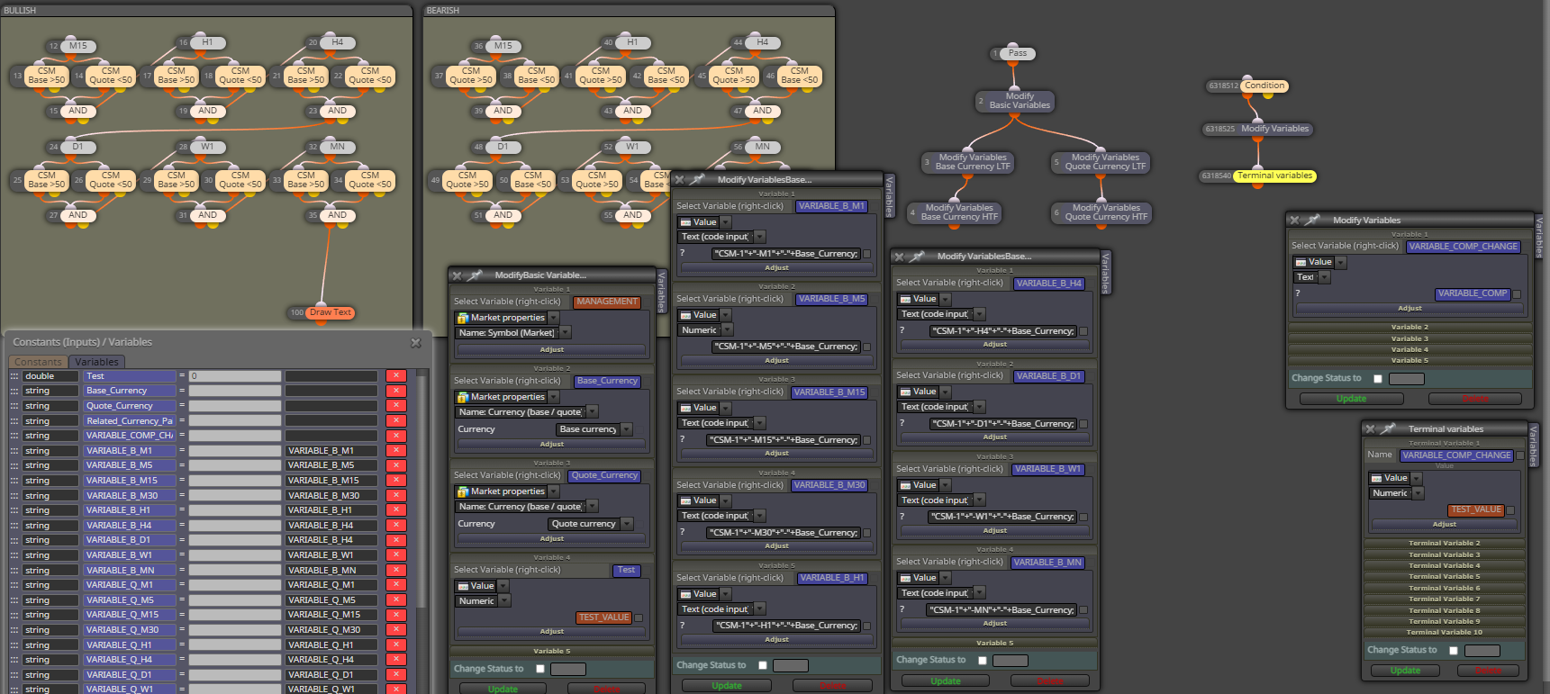1550x694 pixels.
Task: Click Update in Modify Variables dialog
Action: (1351, 399)
